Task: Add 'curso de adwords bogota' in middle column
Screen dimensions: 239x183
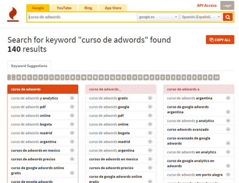Action: pyautogui.click(x=150, y=133)
